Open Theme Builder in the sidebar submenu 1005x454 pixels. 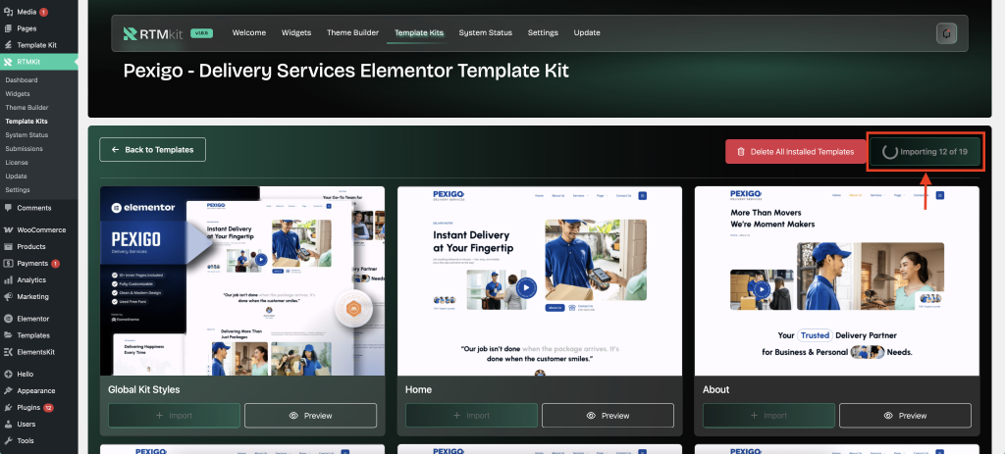pos(26,108)
